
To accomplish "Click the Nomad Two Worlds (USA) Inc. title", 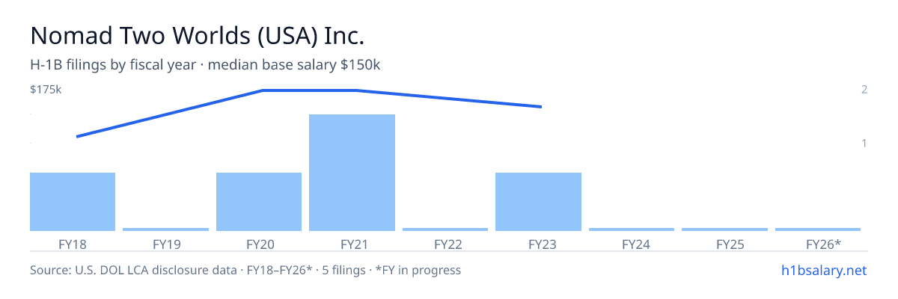I will [198, 36].
